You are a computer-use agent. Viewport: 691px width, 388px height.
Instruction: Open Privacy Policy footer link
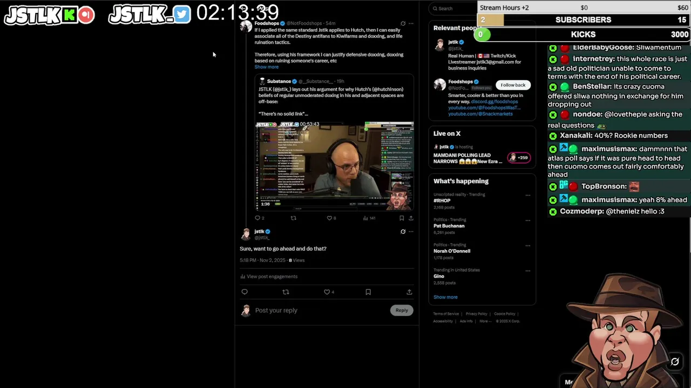pos(476,314)
